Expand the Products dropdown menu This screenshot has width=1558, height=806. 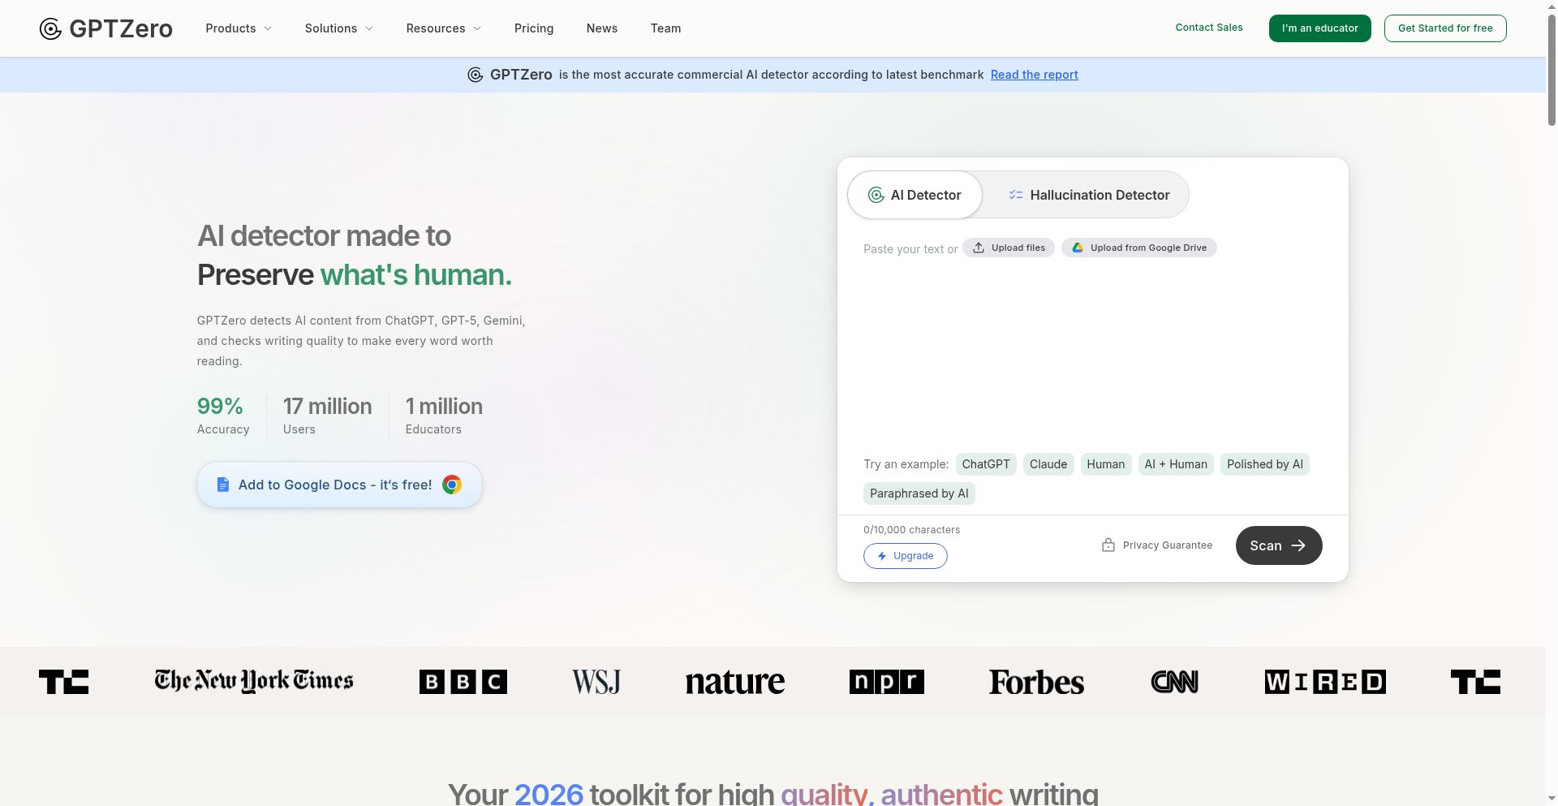(239, 28)
